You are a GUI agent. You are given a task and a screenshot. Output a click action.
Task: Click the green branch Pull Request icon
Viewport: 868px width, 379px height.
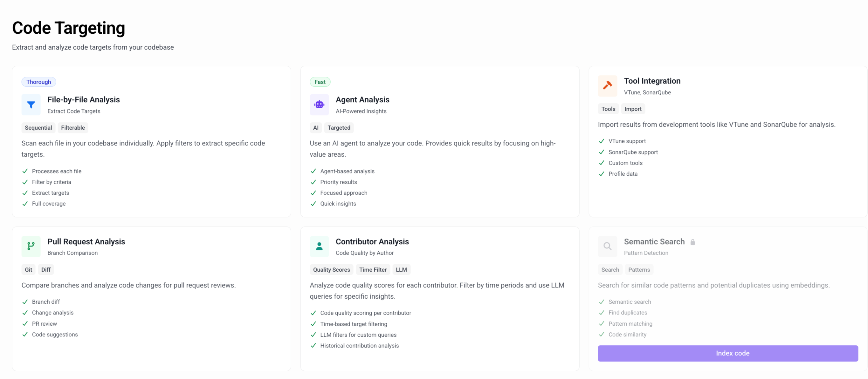[x=31, y=247]
